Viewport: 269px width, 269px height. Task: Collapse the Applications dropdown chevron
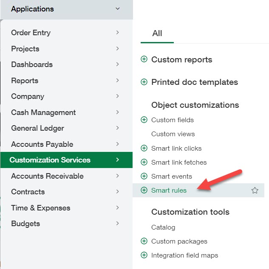coord(118,8)
